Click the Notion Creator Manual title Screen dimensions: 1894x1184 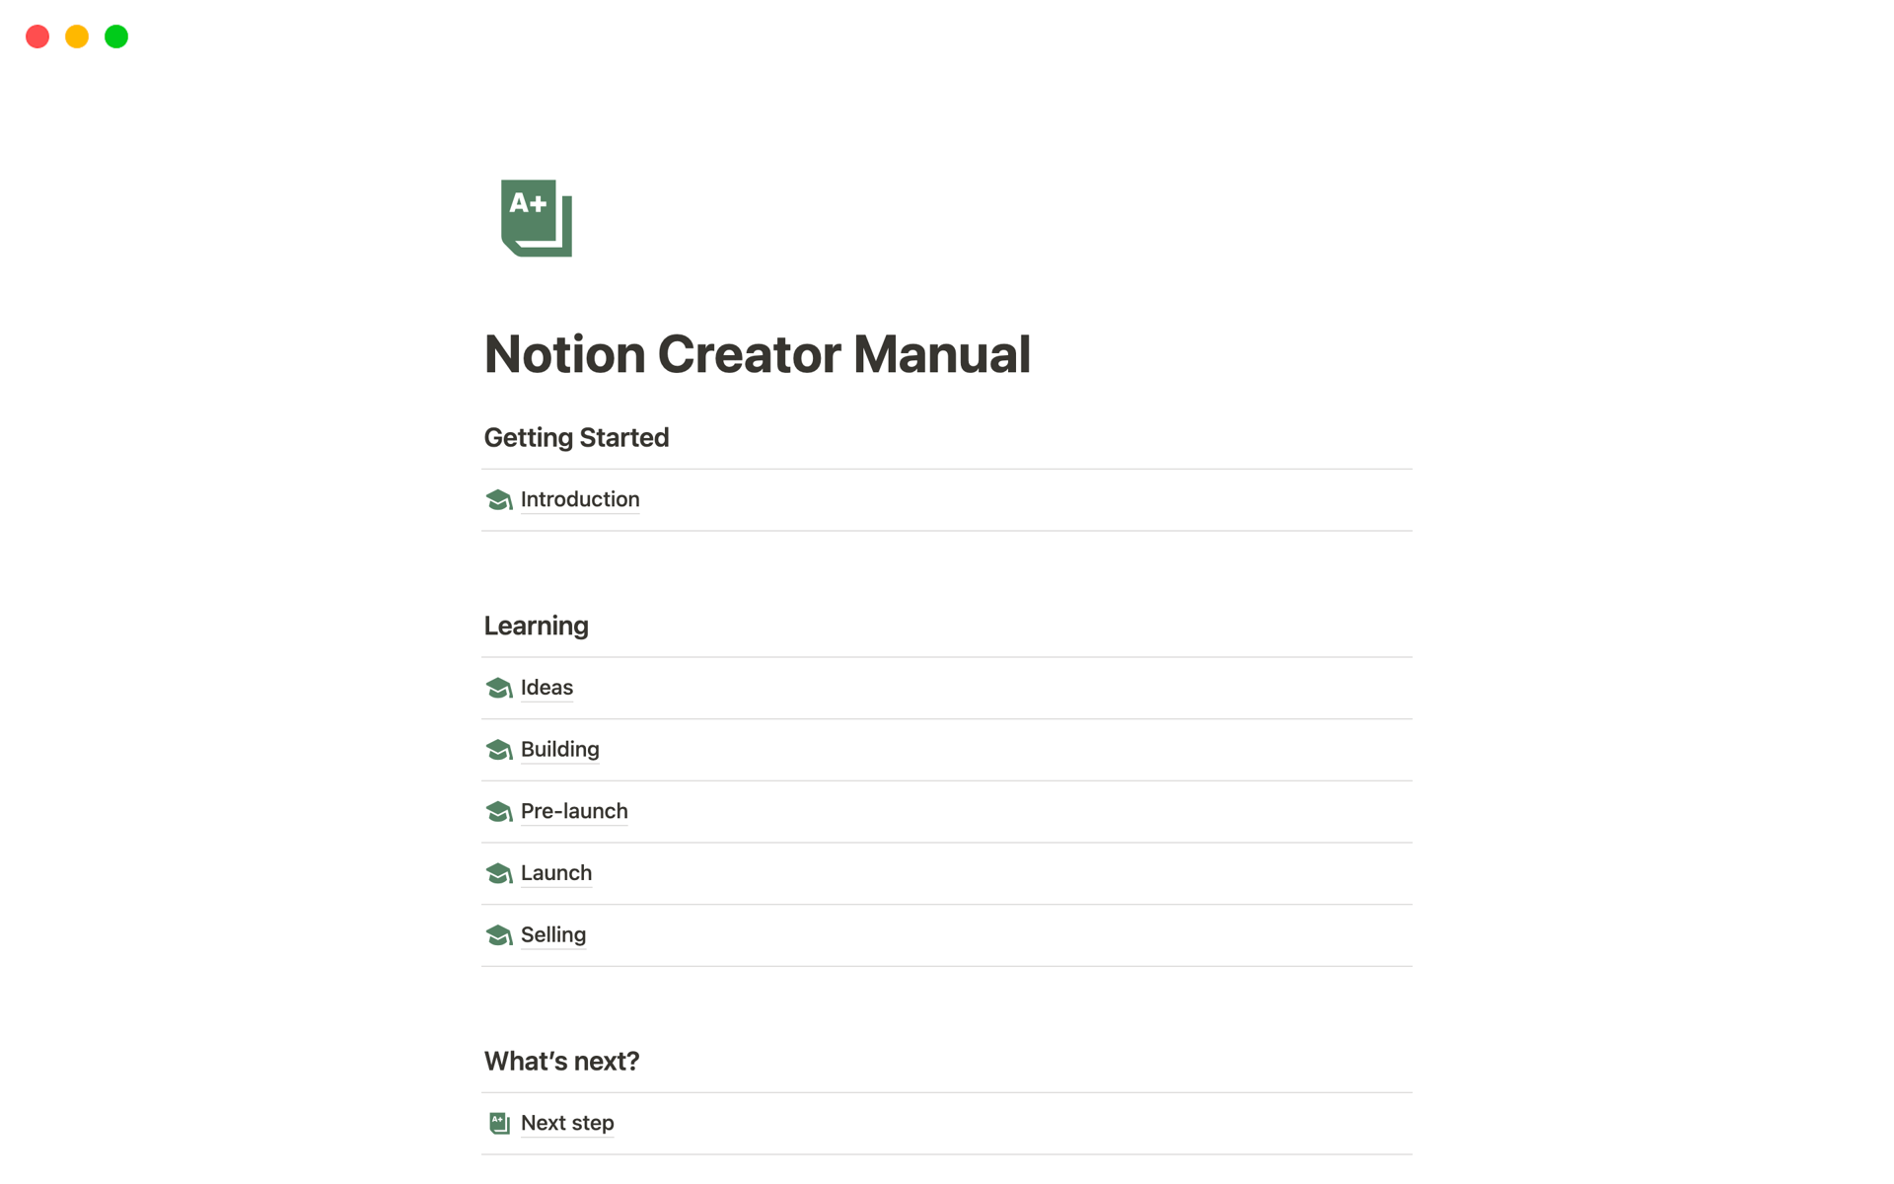coord(757,354)
